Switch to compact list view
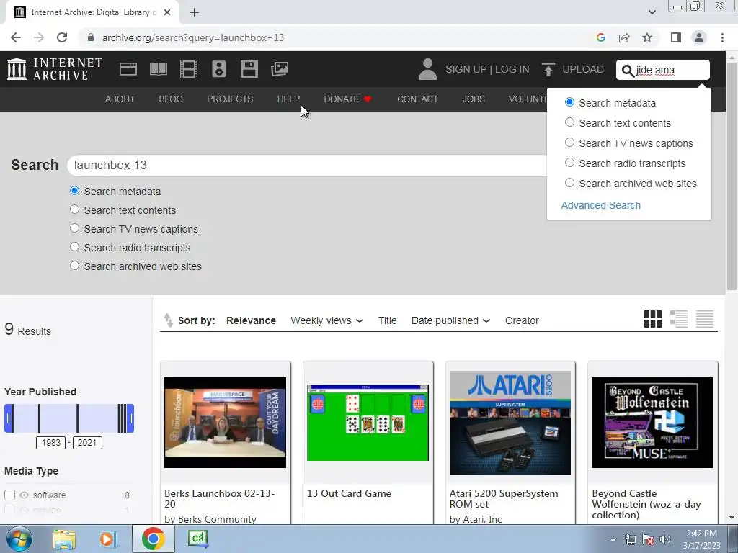 coord(705,319)
